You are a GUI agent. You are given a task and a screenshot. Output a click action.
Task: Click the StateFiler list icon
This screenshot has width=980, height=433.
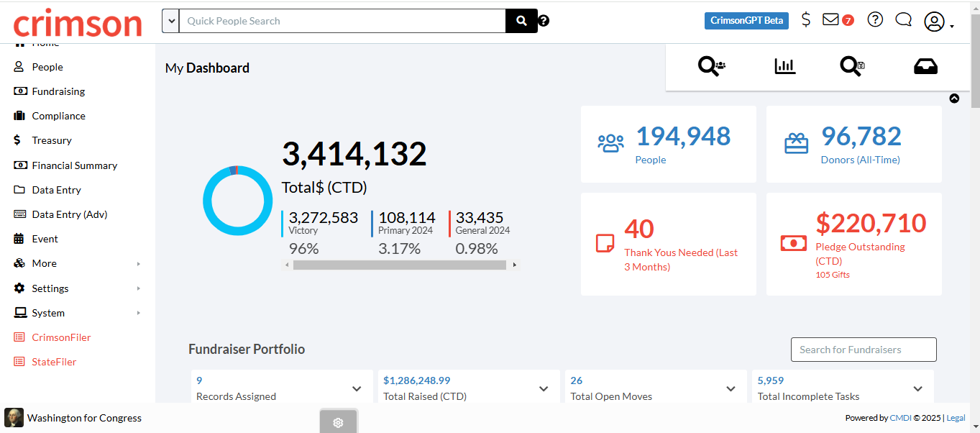coord(19,362)
